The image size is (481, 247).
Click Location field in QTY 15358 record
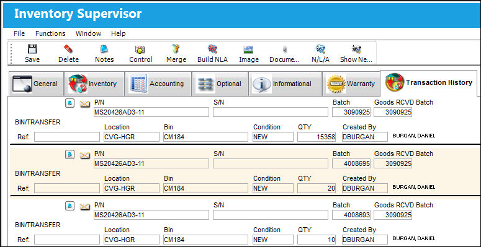pyautogui.click(x=132, y=137)
